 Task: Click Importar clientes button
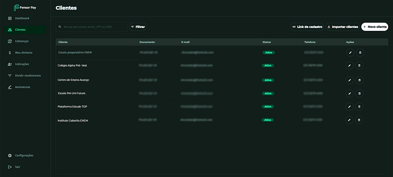pyautogui.click(x=342, y=27)
